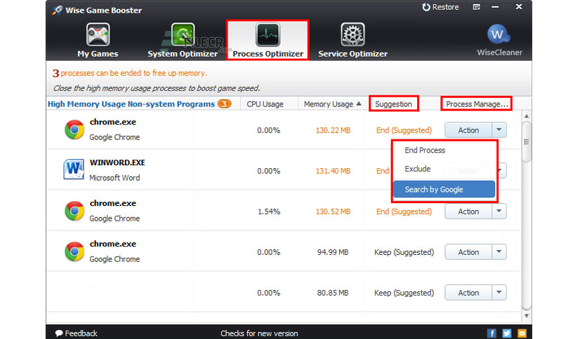Open the Facebook icon in footer
This screenshot has height=339, width=587.
(492, 333)
